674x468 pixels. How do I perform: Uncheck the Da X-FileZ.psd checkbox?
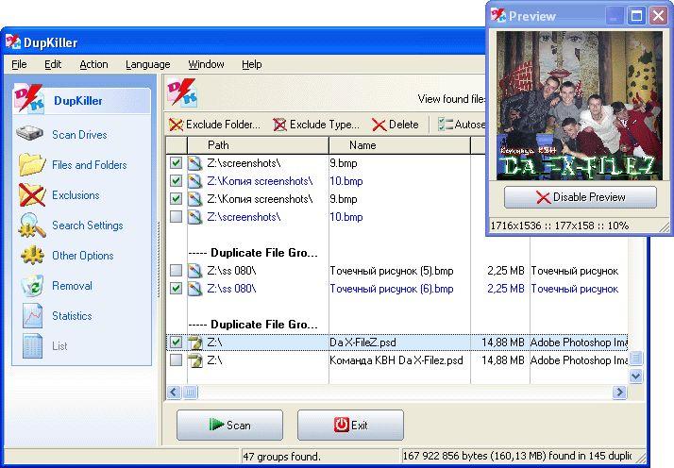(176, 343)
